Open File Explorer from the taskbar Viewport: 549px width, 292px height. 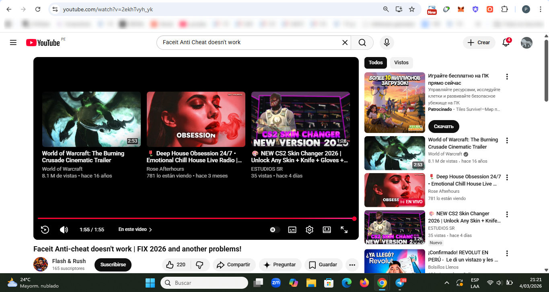pyautogui.click(x=311, y=283)
